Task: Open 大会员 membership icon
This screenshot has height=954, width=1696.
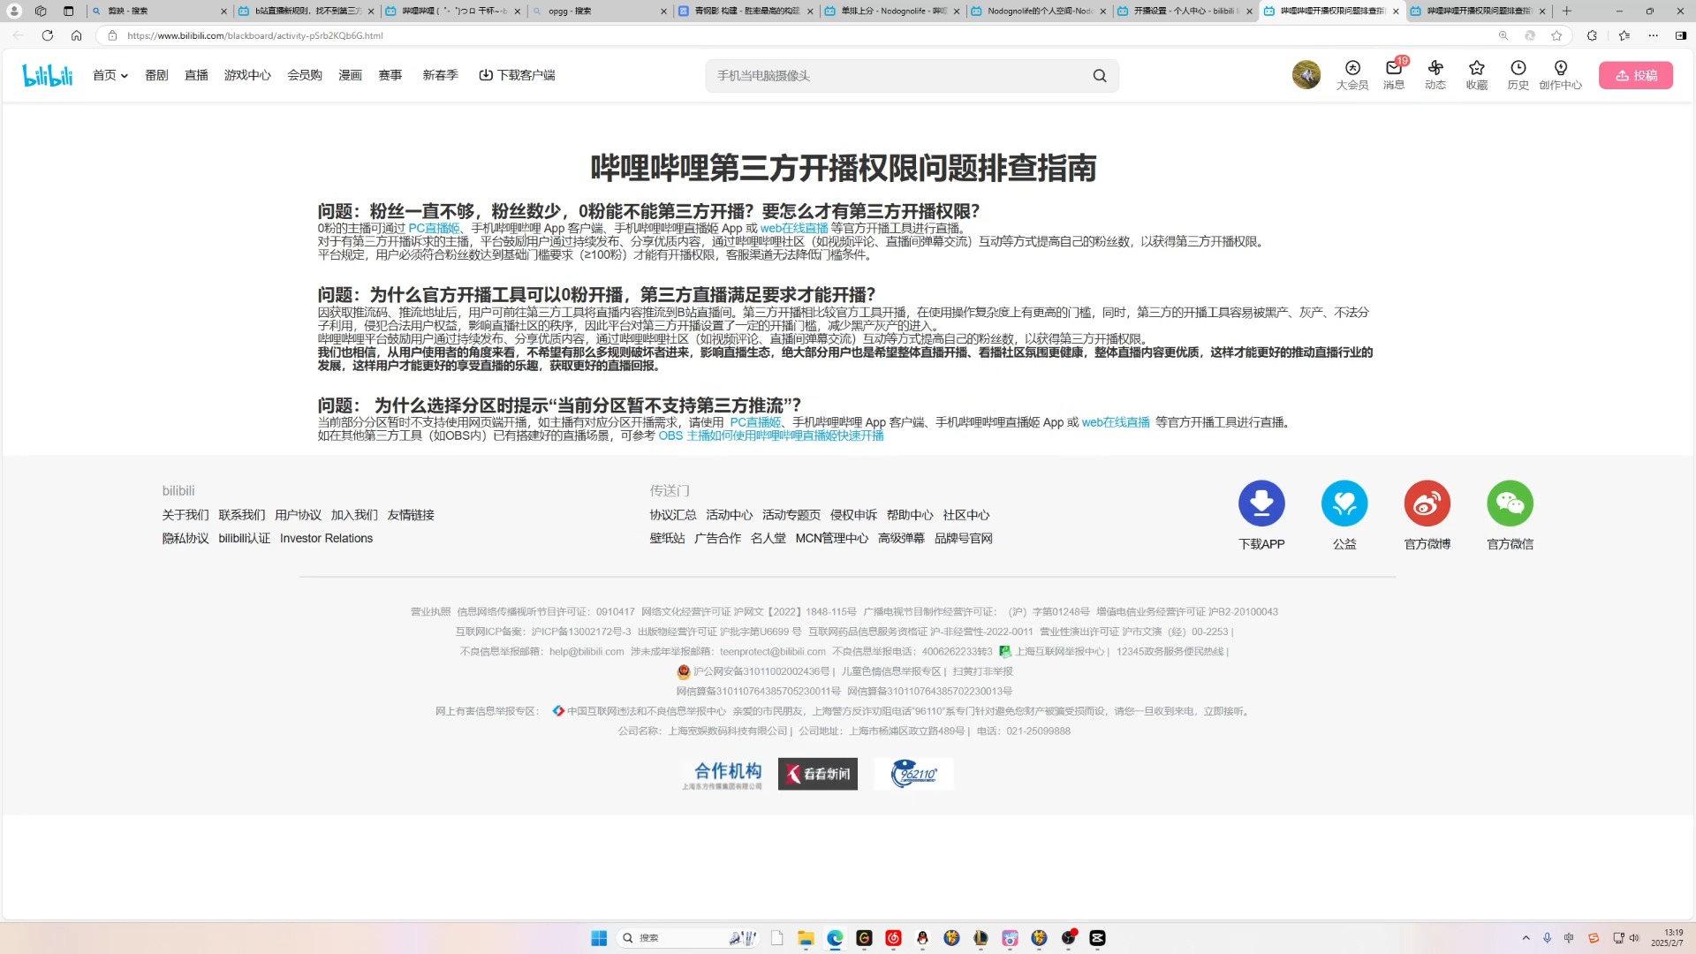Action: point(1352,75)
